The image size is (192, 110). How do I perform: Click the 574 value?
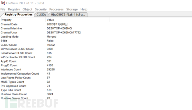pos(49,90)
